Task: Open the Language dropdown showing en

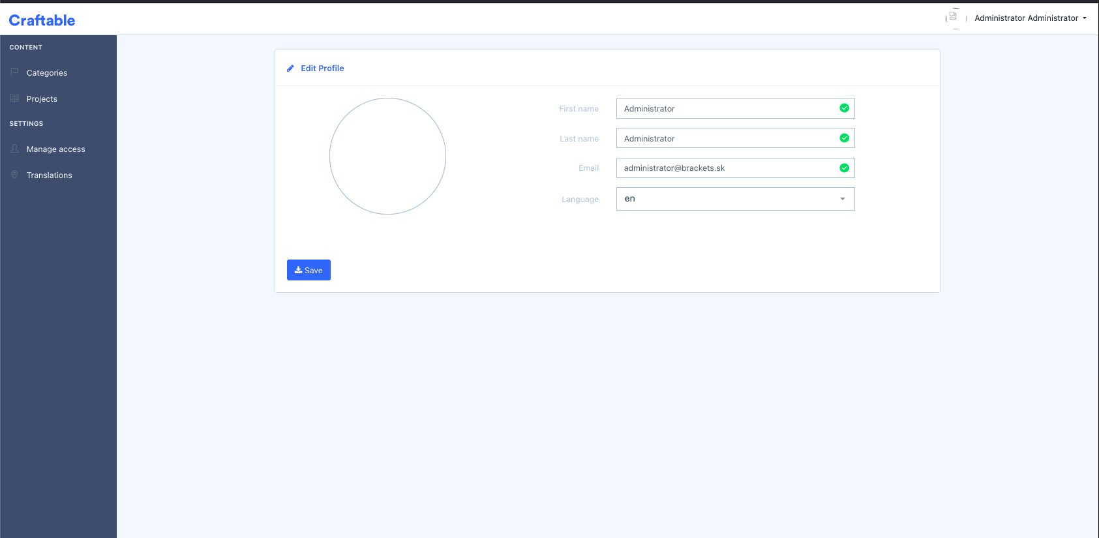Action: tap(735, 199)
